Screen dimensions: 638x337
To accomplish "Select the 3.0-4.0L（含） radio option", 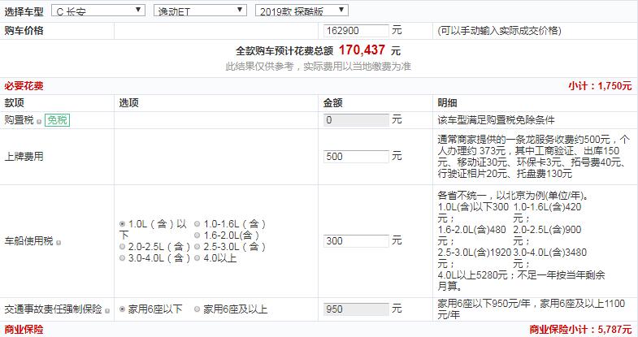I will tap(122, 258).
